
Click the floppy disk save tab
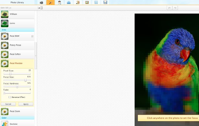(x=105, y=2)
